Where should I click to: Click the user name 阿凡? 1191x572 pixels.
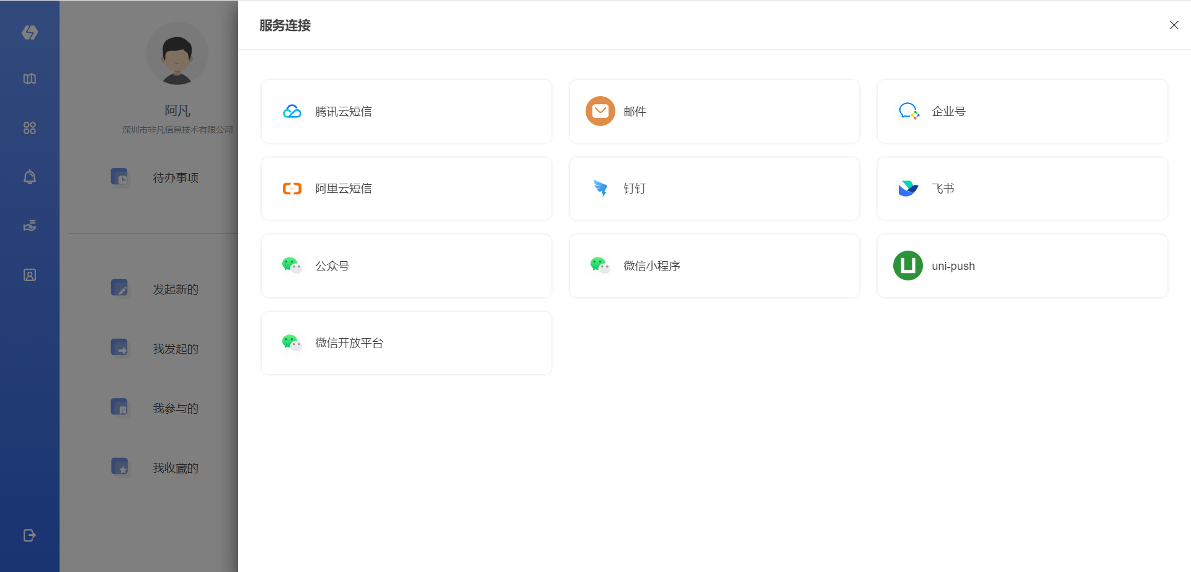[177, 110]
